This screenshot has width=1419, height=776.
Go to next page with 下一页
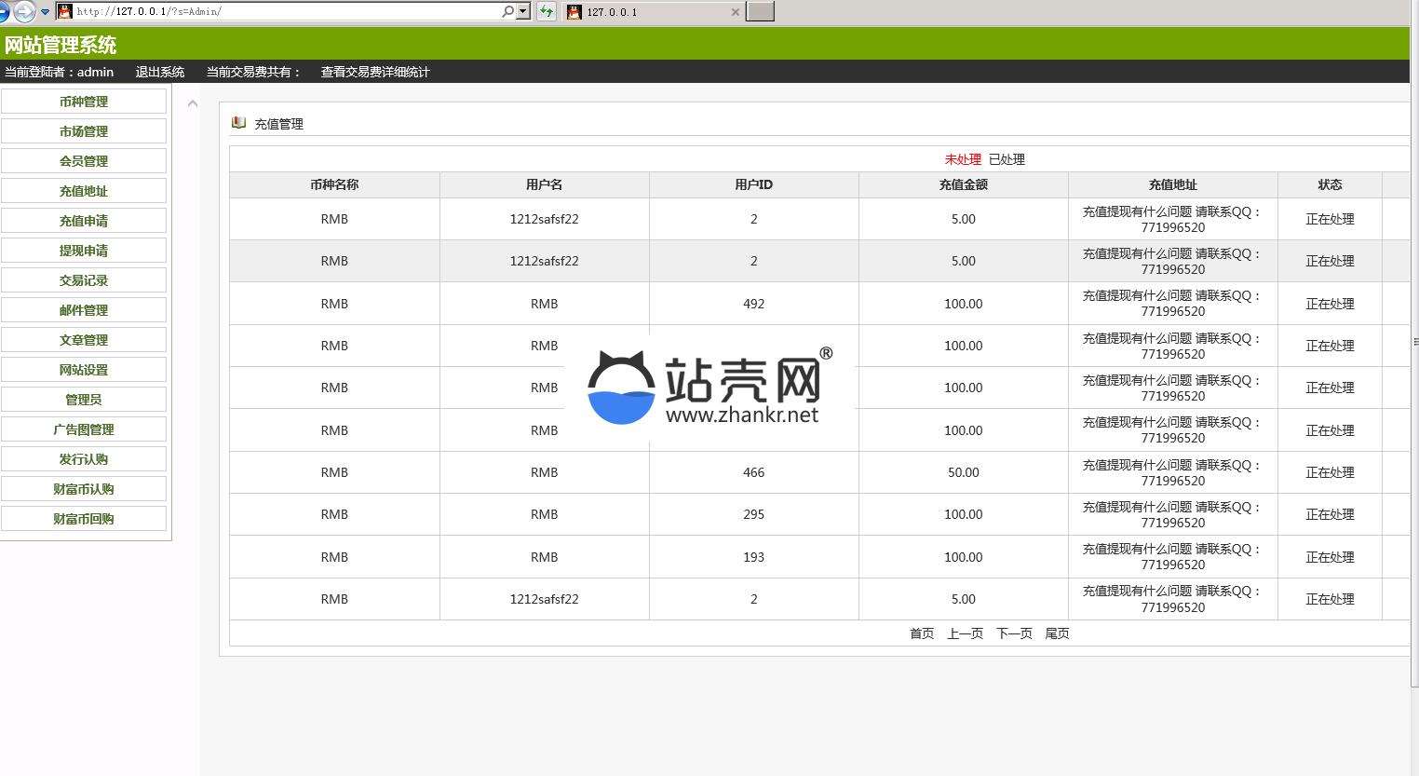tap(1014, 633)
